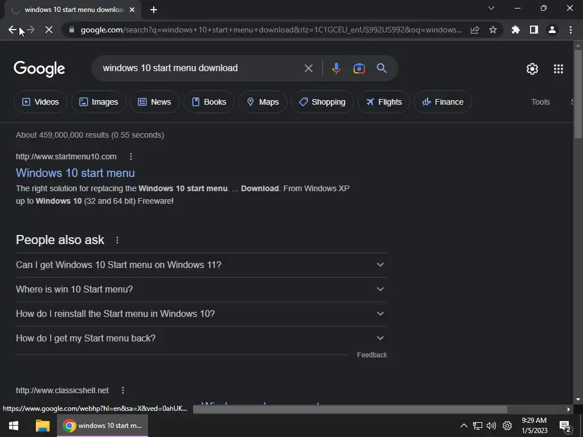Click the network tray icon
Viewport: 583px width, 437px height.
click(x=478, y=426)
